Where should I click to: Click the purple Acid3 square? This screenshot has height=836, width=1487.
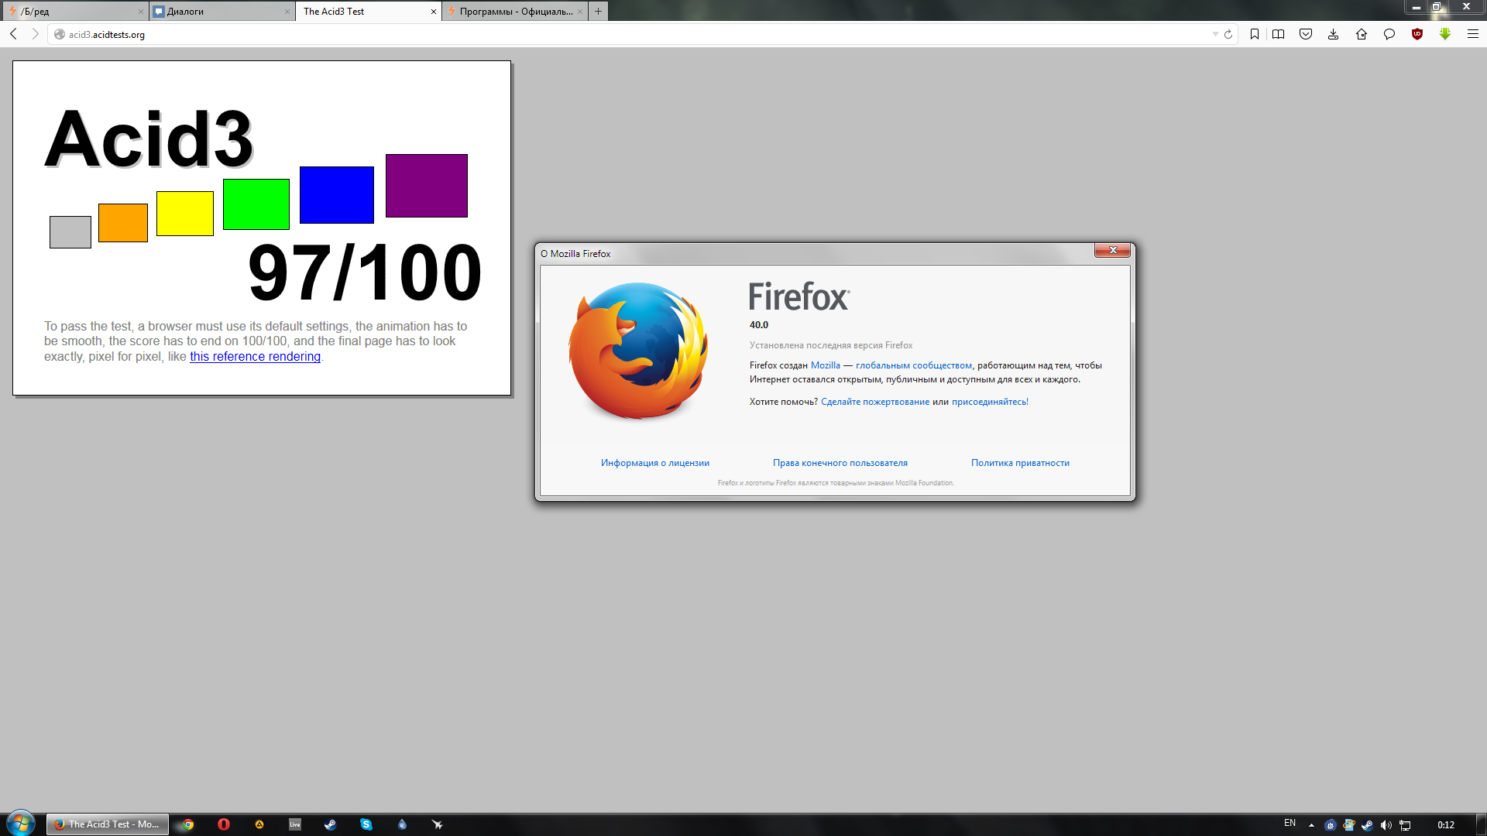click(427, 186)
